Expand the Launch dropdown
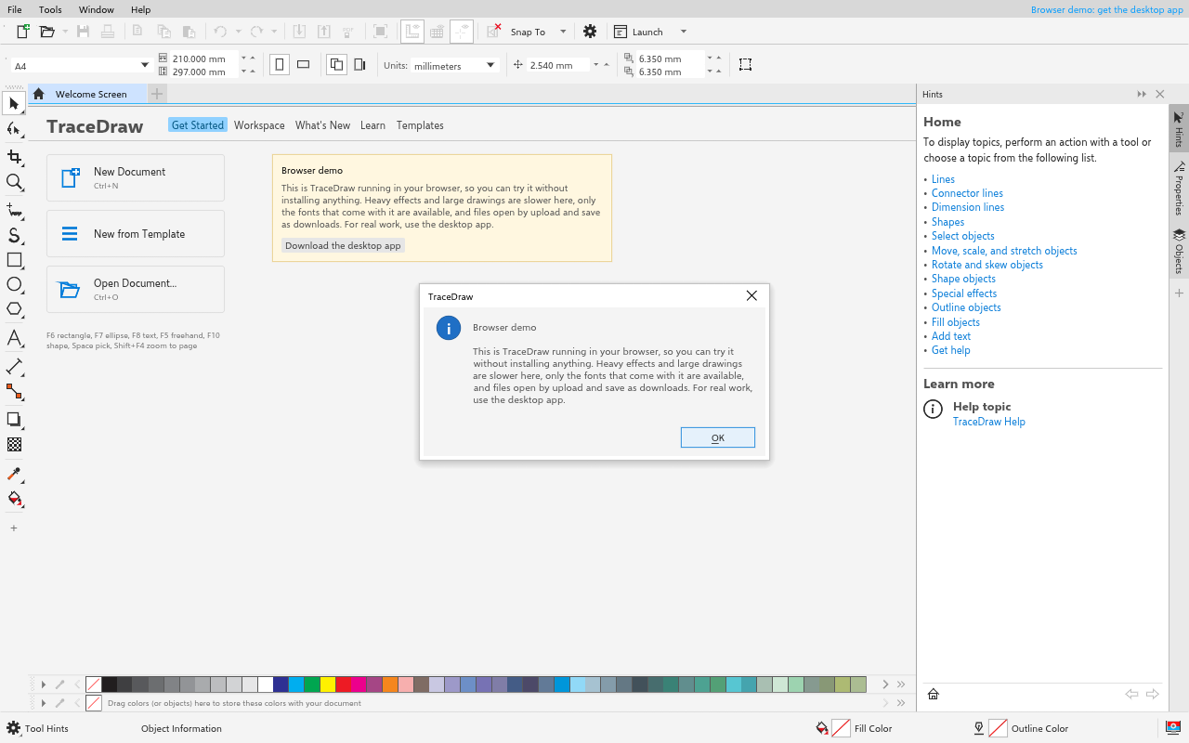The image size is (1189, 743). click(684, 32)
